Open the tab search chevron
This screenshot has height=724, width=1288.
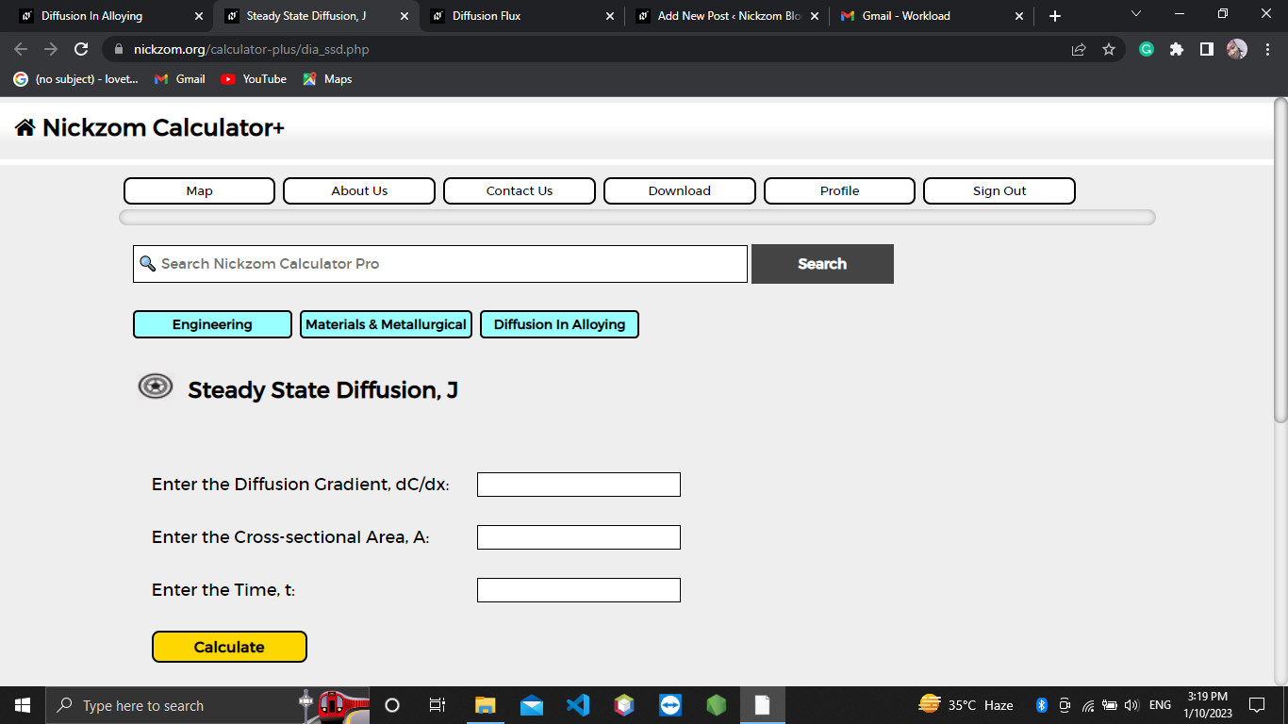tap(1135, 13)
